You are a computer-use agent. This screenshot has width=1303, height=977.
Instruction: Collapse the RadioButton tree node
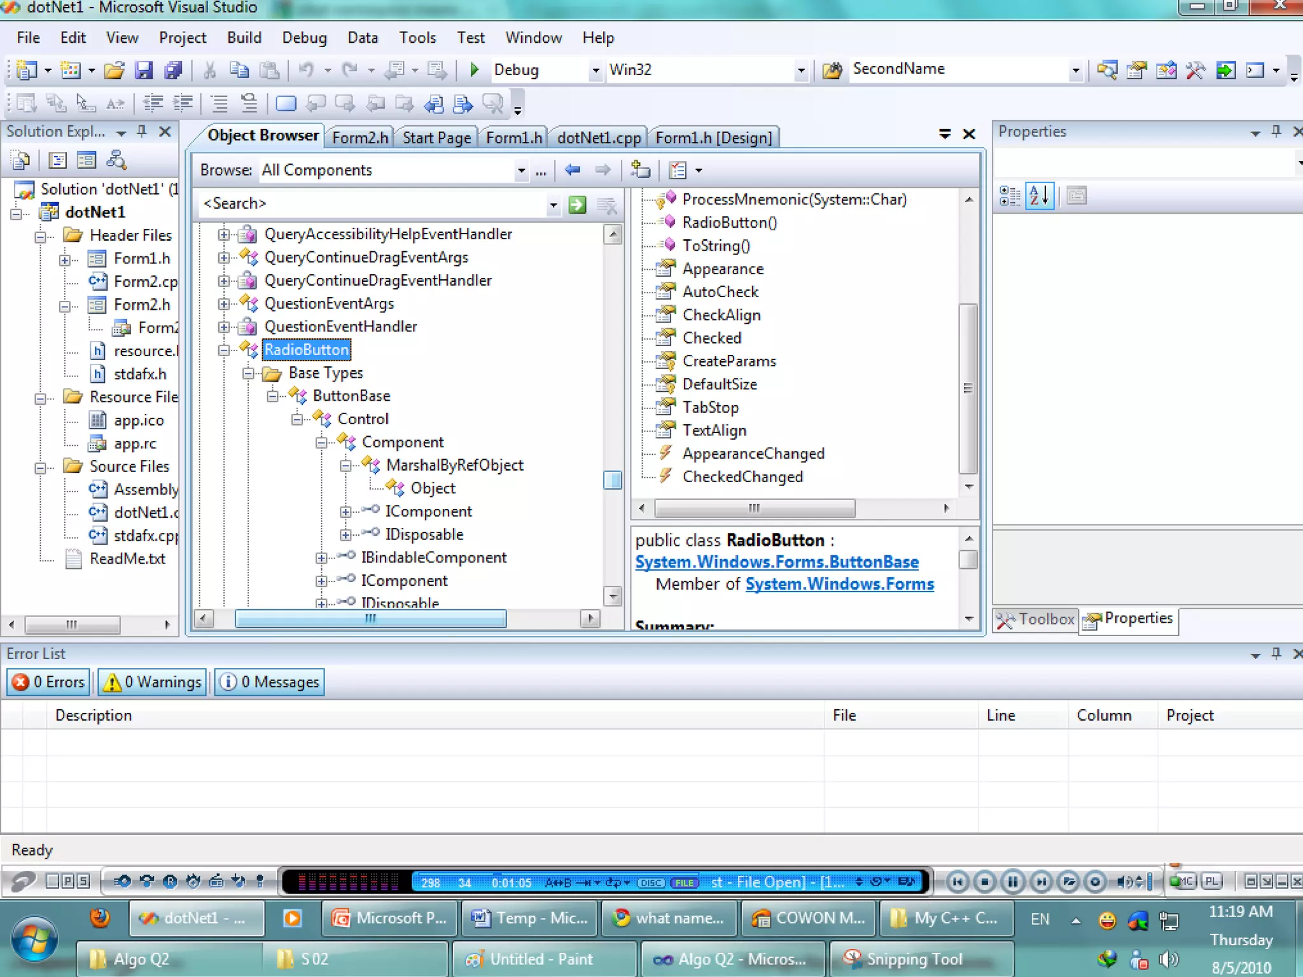[x=223, y=350]
